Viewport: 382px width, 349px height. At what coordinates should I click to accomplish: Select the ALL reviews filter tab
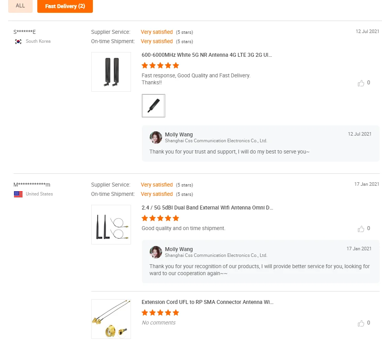click(20, 6)
